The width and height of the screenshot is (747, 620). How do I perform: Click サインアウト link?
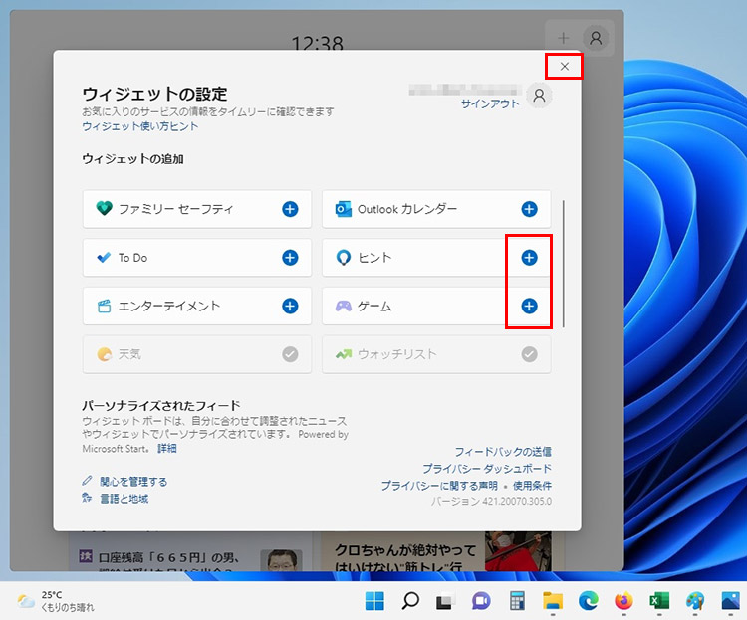(x=490, y=103)
